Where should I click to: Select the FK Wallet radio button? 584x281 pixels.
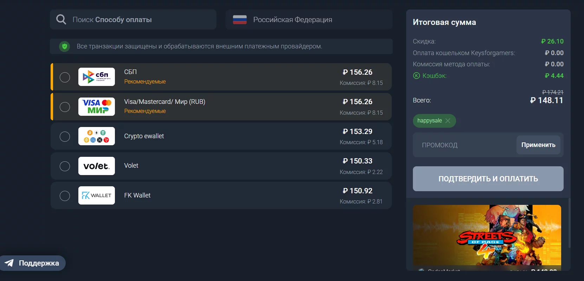point(65,196)
